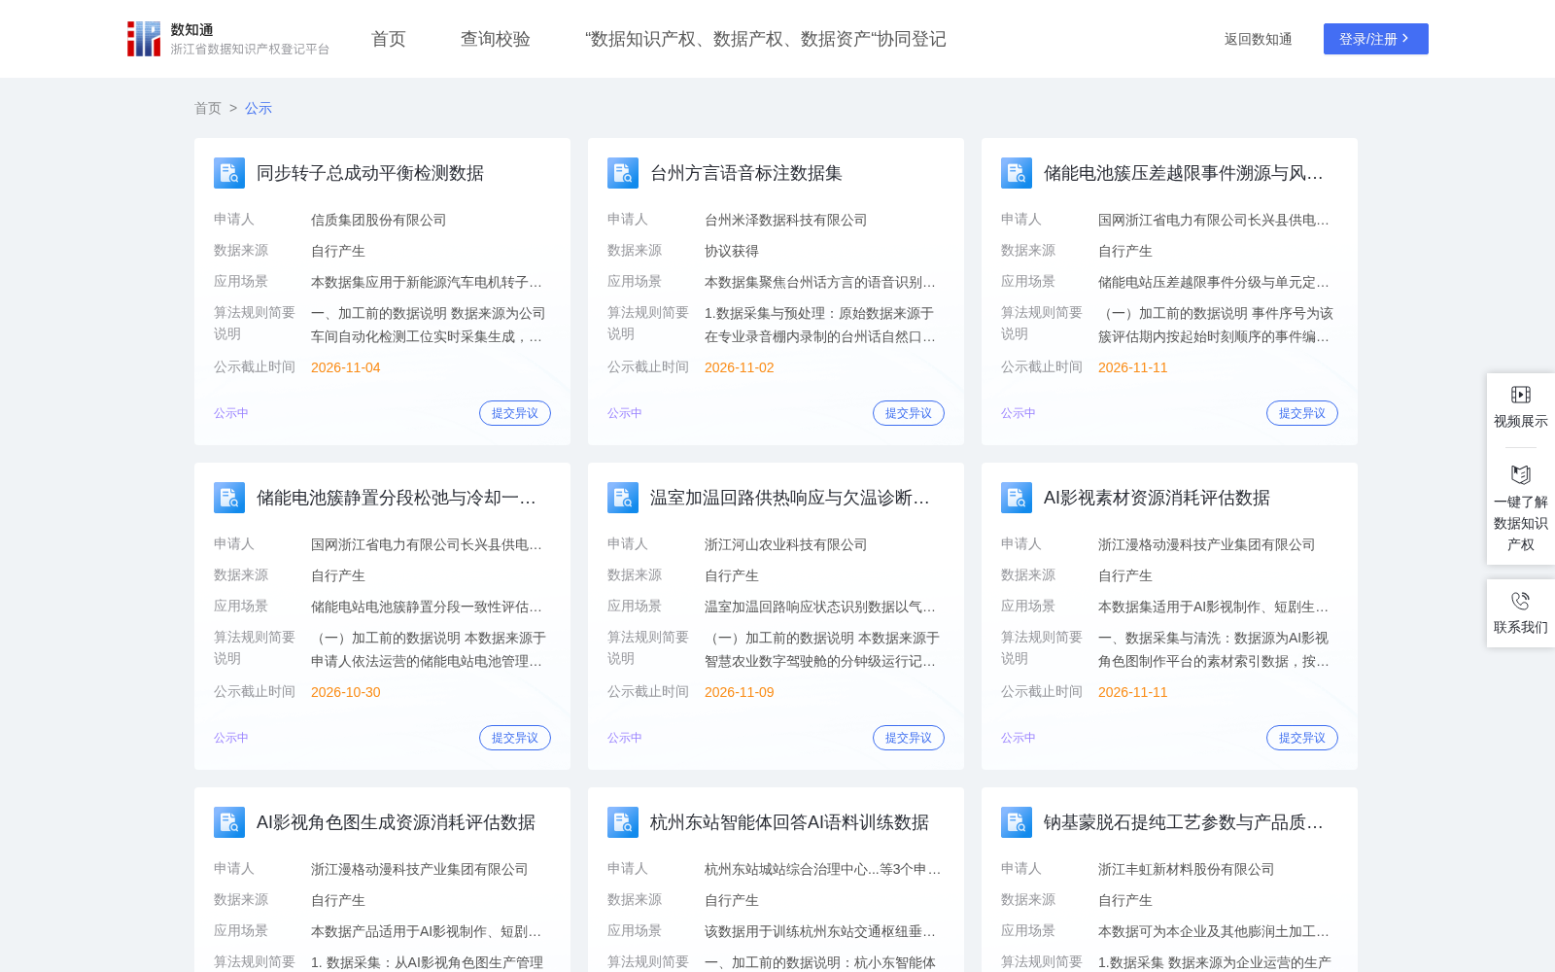Go to the 首页 navigation menu item
1555x972 pixels.
pos(389,39)
